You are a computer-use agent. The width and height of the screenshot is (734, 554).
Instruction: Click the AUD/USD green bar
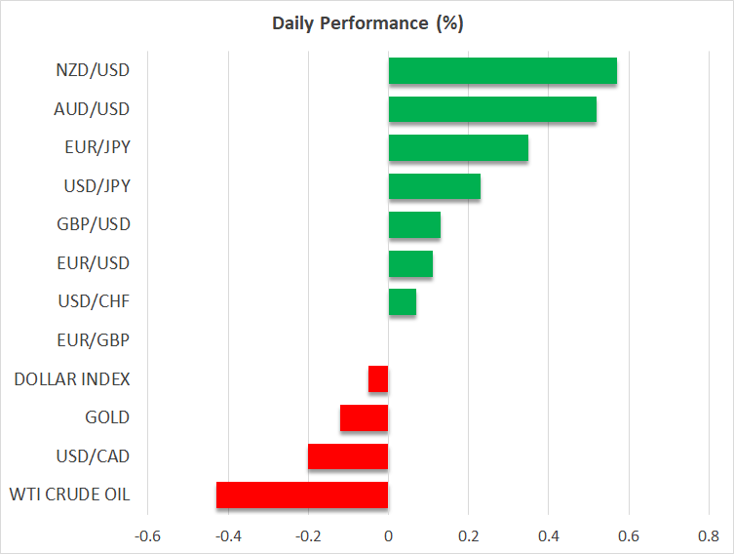point(492,109)
